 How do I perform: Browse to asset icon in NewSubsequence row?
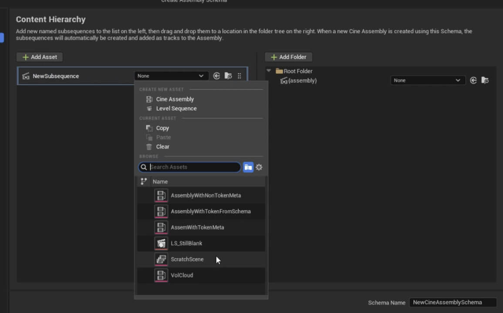click(228, 76)
